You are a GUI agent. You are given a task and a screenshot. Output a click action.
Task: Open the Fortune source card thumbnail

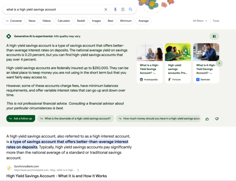178,52
